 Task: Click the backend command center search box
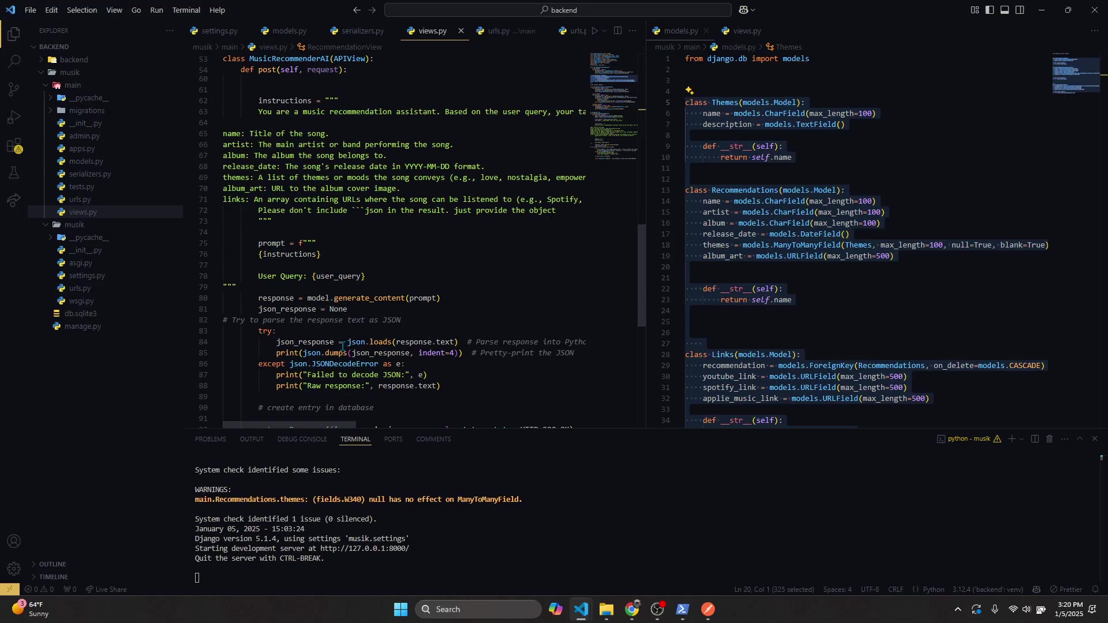558,10
